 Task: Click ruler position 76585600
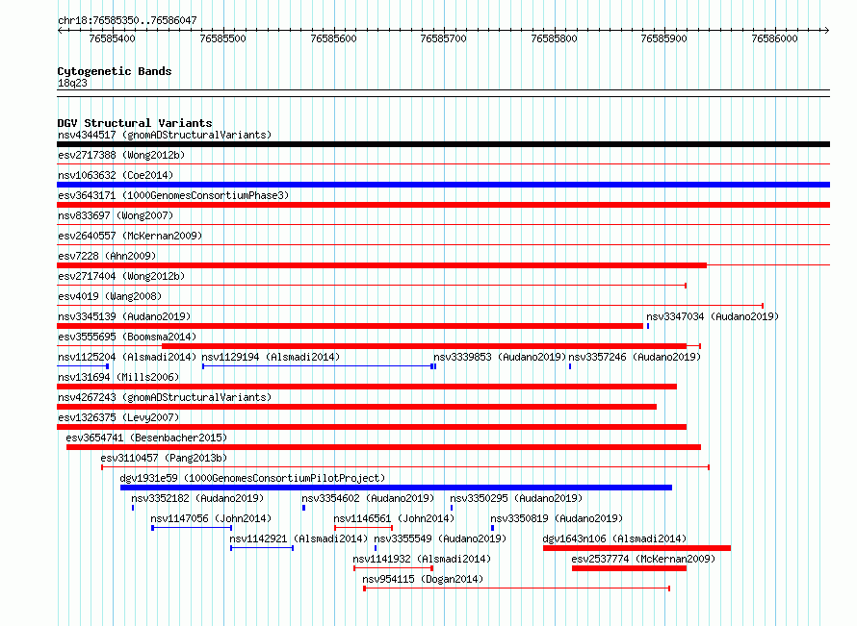coord(333,38)
